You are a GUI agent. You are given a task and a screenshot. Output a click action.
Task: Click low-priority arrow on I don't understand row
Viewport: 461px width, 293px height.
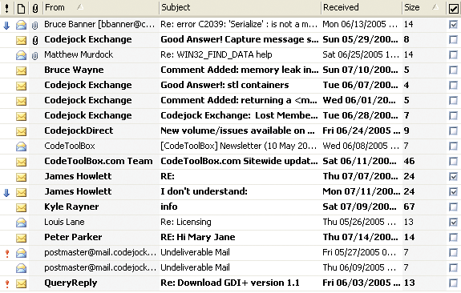click(x=6, y=193)
